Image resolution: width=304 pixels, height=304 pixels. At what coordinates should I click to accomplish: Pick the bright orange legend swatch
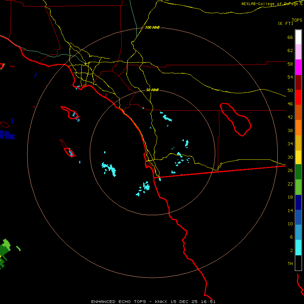point(298,128)
